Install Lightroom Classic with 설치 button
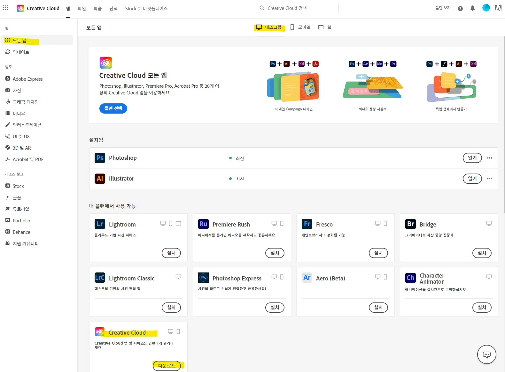This screenshot has width=505, height=372. (171, 307)
